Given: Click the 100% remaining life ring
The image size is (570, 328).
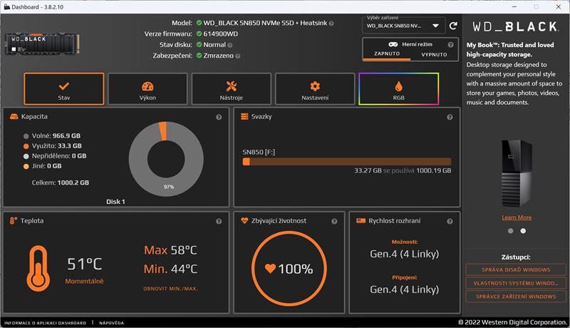Looking at the screenshot, I should [289, 268].
